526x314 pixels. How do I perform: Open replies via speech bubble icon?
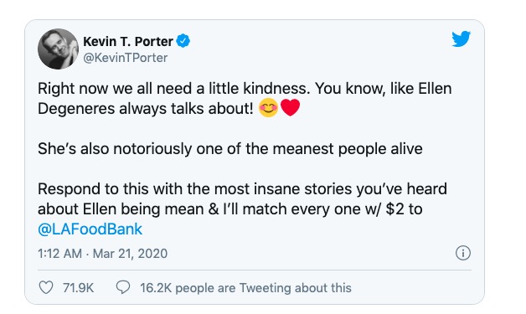(123, 287)
